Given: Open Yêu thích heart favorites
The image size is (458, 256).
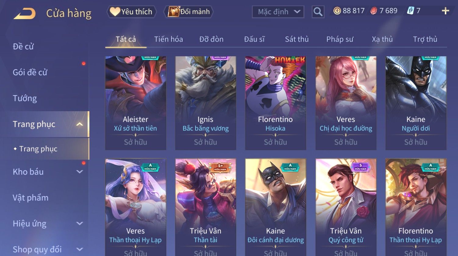Looking at the screenshot, I should (131, 12).
